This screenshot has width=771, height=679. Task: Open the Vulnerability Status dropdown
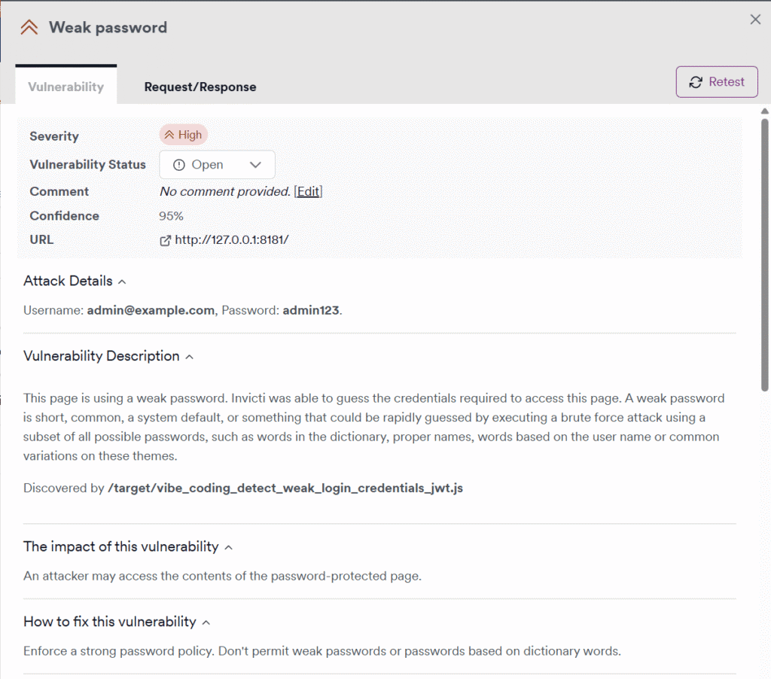[x=217, y=164]
